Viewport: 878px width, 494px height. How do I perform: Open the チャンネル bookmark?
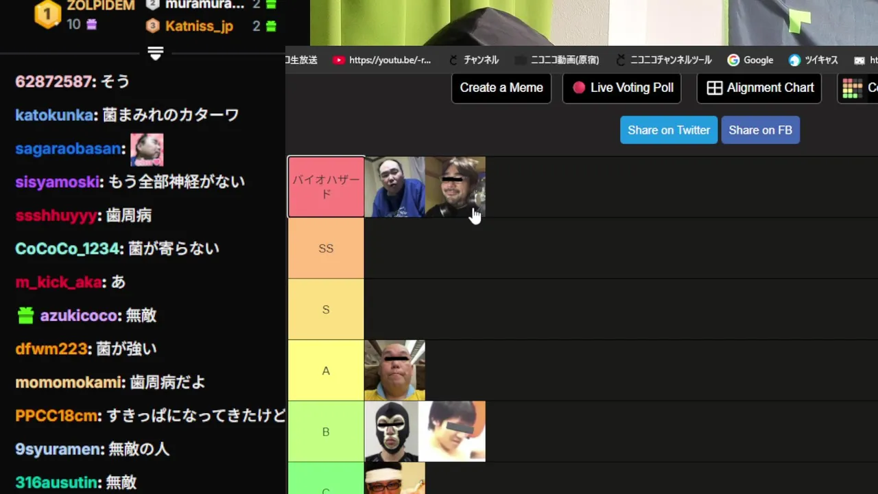pyautogui.click(x=473, y=60)
